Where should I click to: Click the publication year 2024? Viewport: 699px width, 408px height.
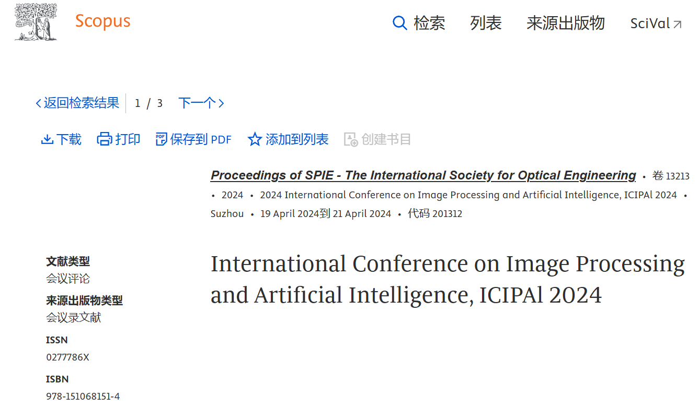tap(232, 195)
